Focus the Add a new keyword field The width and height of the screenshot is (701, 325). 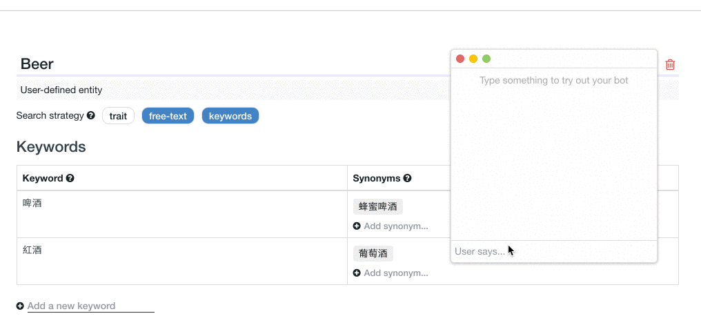click(x=90, y=306)
